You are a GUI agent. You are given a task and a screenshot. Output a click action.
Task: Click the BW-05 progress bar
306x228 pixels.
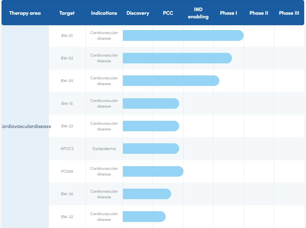coord(171,81)
